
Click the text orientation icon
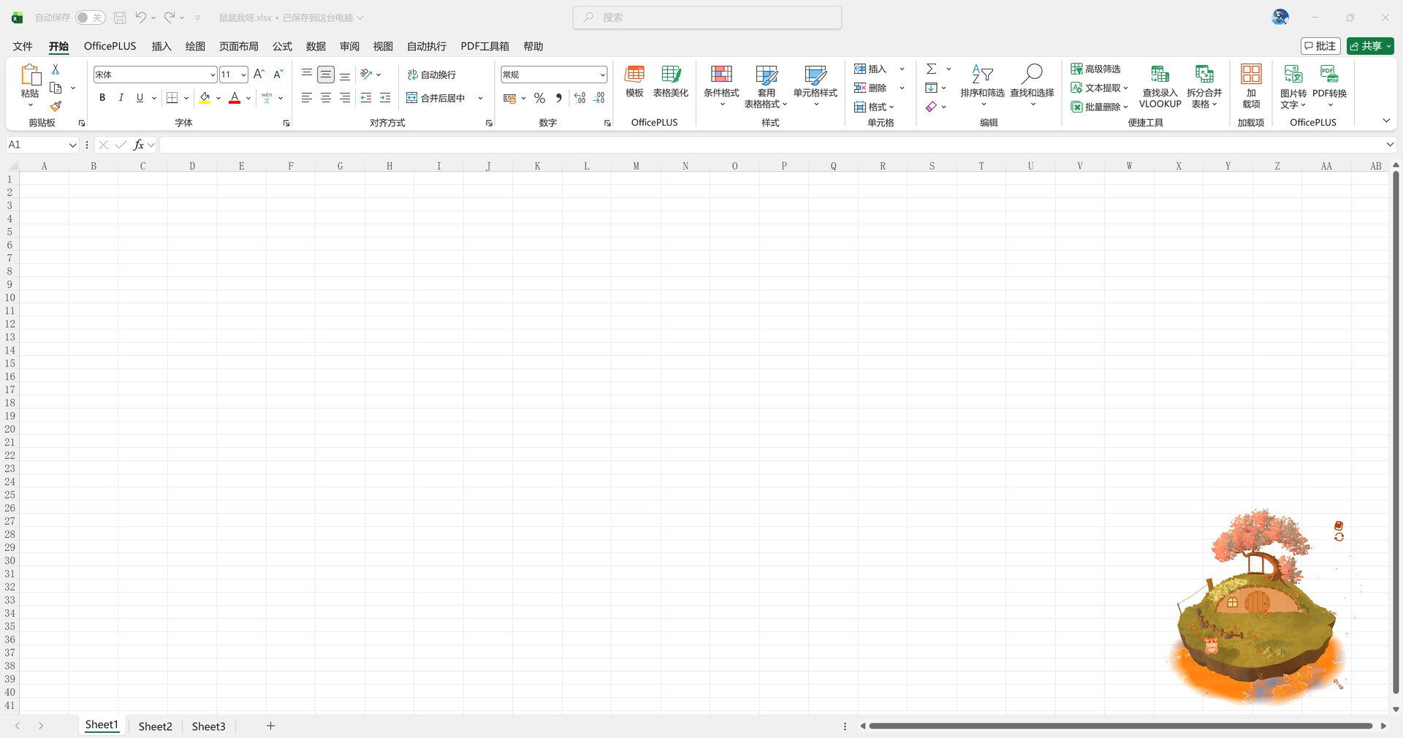pos(367,75)
